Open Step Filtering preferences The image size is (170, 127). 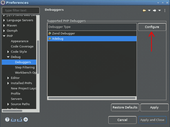pos(25,67)
